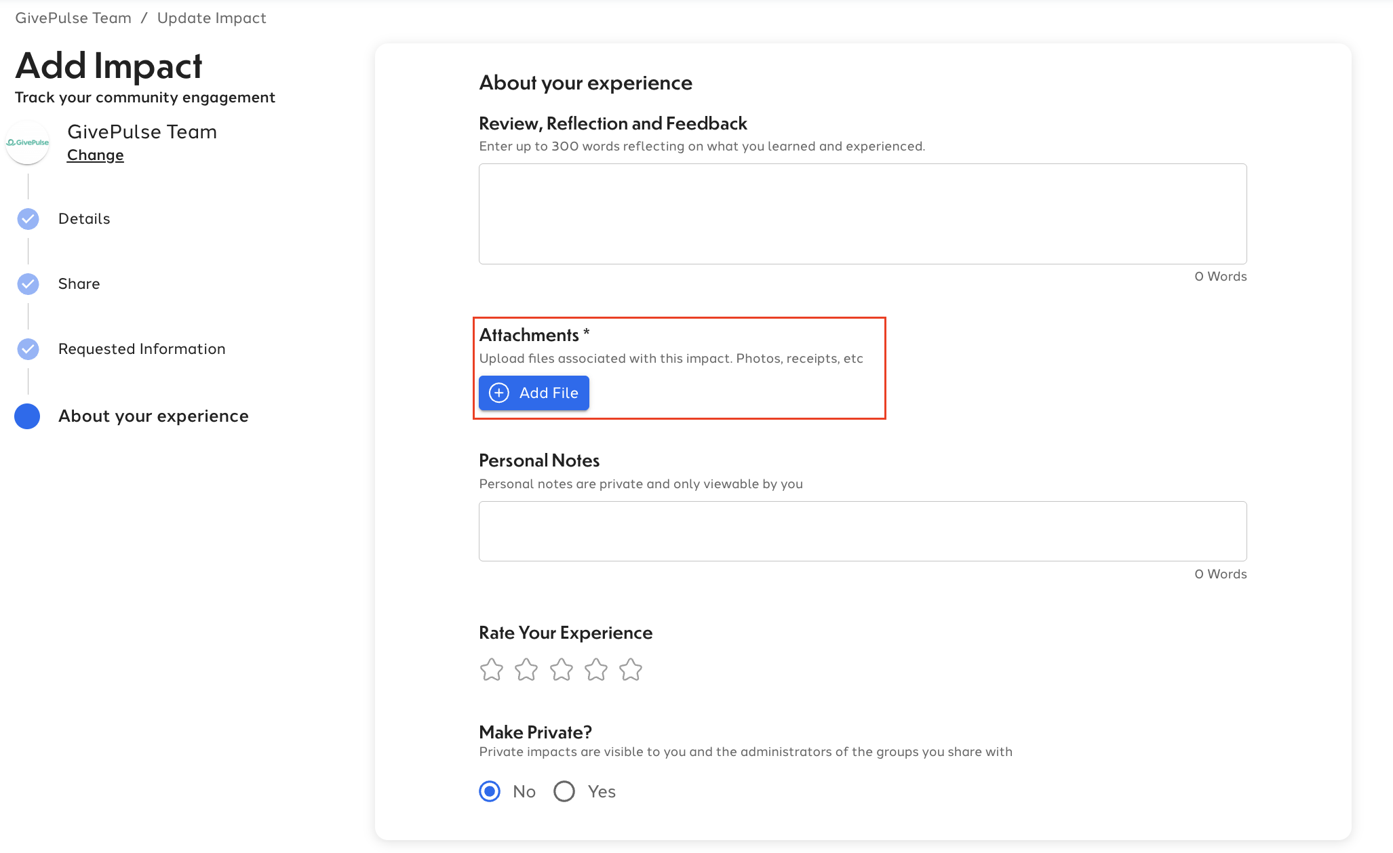Click 'Upload files associated with this impact' text
The width and height of the screenshot is (1393, 853).
click(x=671, y=359)
